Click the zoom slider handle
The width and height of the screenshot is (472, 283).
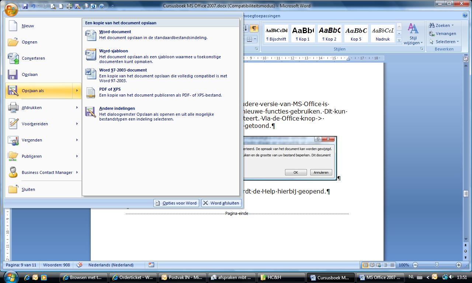437,265
